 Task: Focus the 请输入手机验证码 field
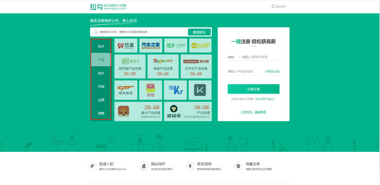coord(246,72)
